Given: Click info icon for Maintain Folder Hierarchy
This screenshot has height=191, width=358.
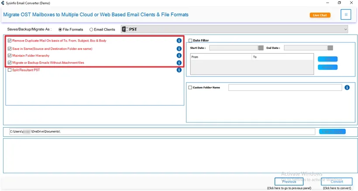Looking at the screenshot, I should (x=179, y=56).
